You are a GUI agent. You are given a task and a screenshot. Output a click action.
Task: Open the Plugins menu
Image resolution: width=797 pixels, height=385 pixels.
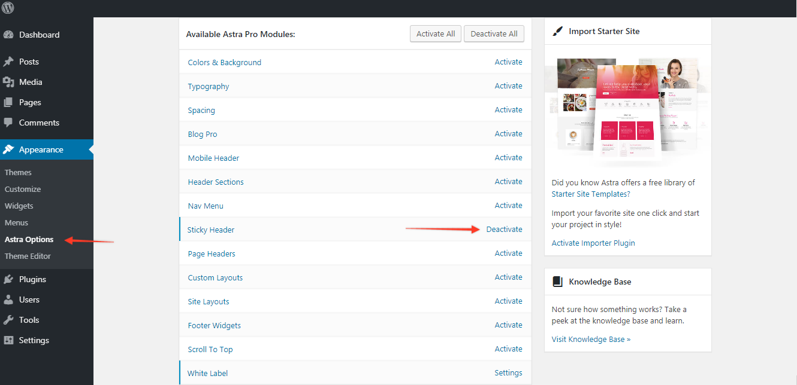[47, 279]
